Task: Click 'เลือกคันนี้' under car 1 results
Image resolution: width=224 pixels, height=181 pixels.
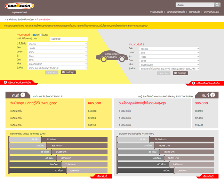Action: tap(101, 176)
